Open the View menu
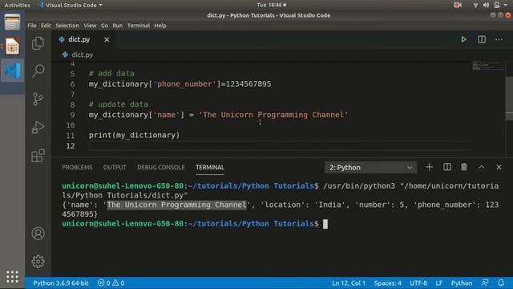The width and height of the screenshot is (513, 289). (x=90, y=26)
